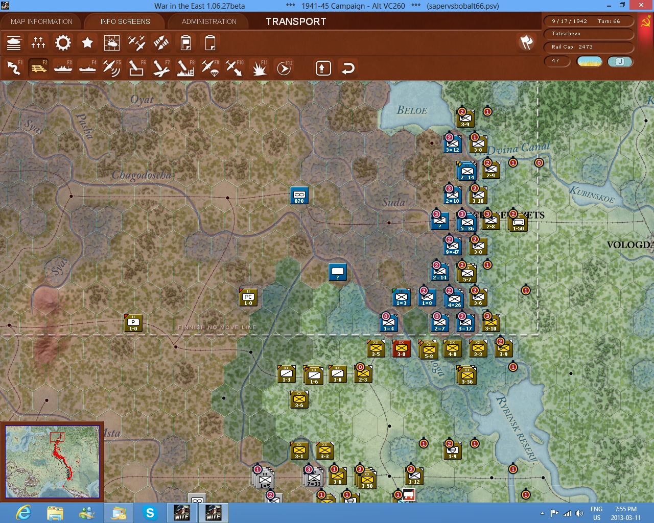Click the up-arrow box toolbar button
The width and height of the screenshot is (654, 523).
coord(323,68)
